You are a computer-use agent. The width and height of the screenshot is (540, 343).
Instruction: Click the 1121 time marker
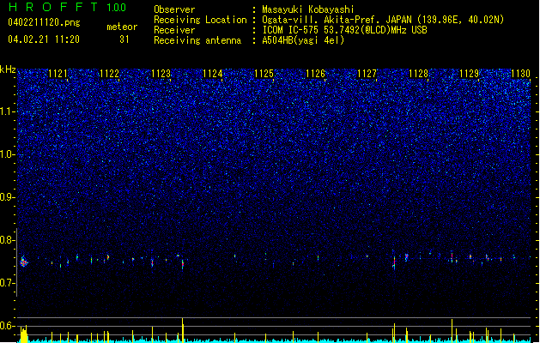coord(58,74)
